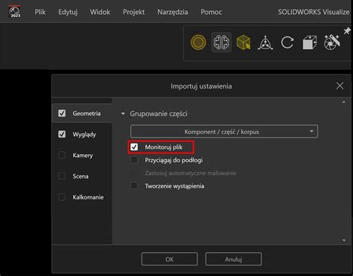
Task: Open the Widok menu
Action: [100, 12]
